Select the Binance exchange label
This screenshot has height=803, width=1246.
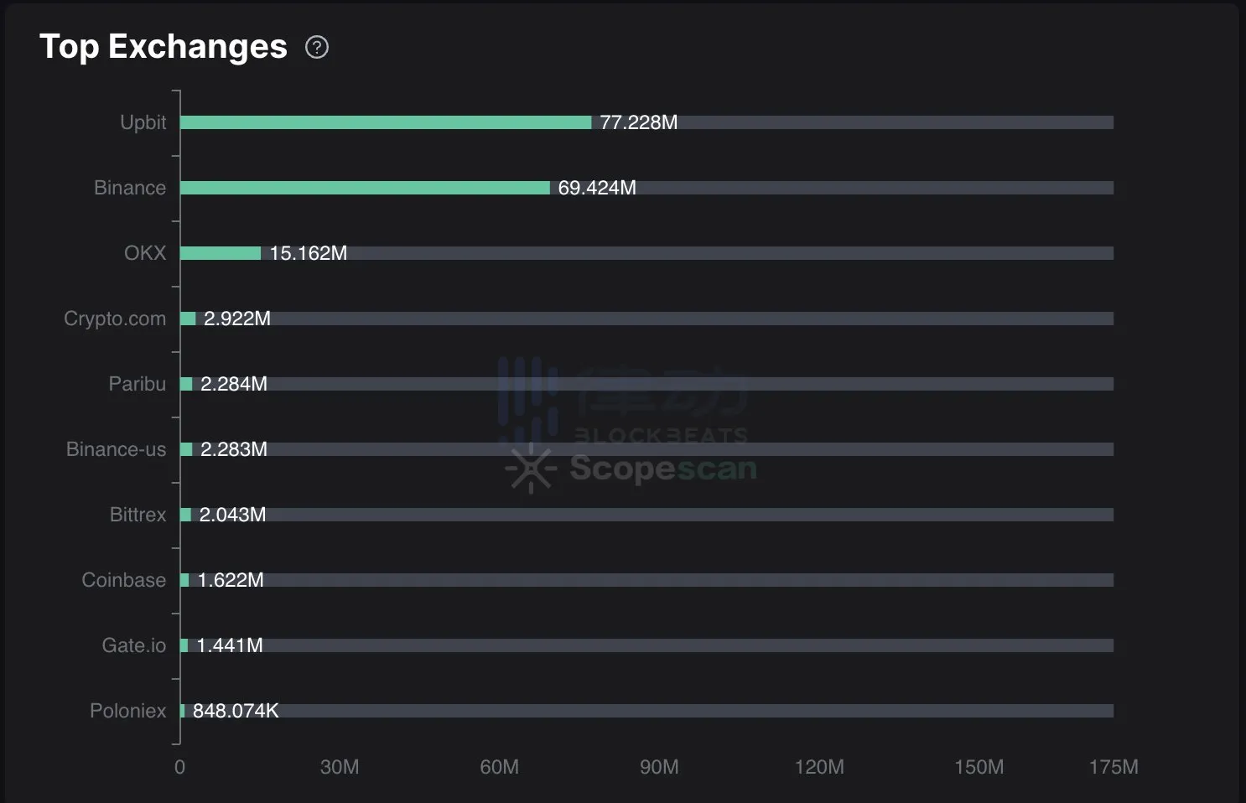(x=130, y=188)
